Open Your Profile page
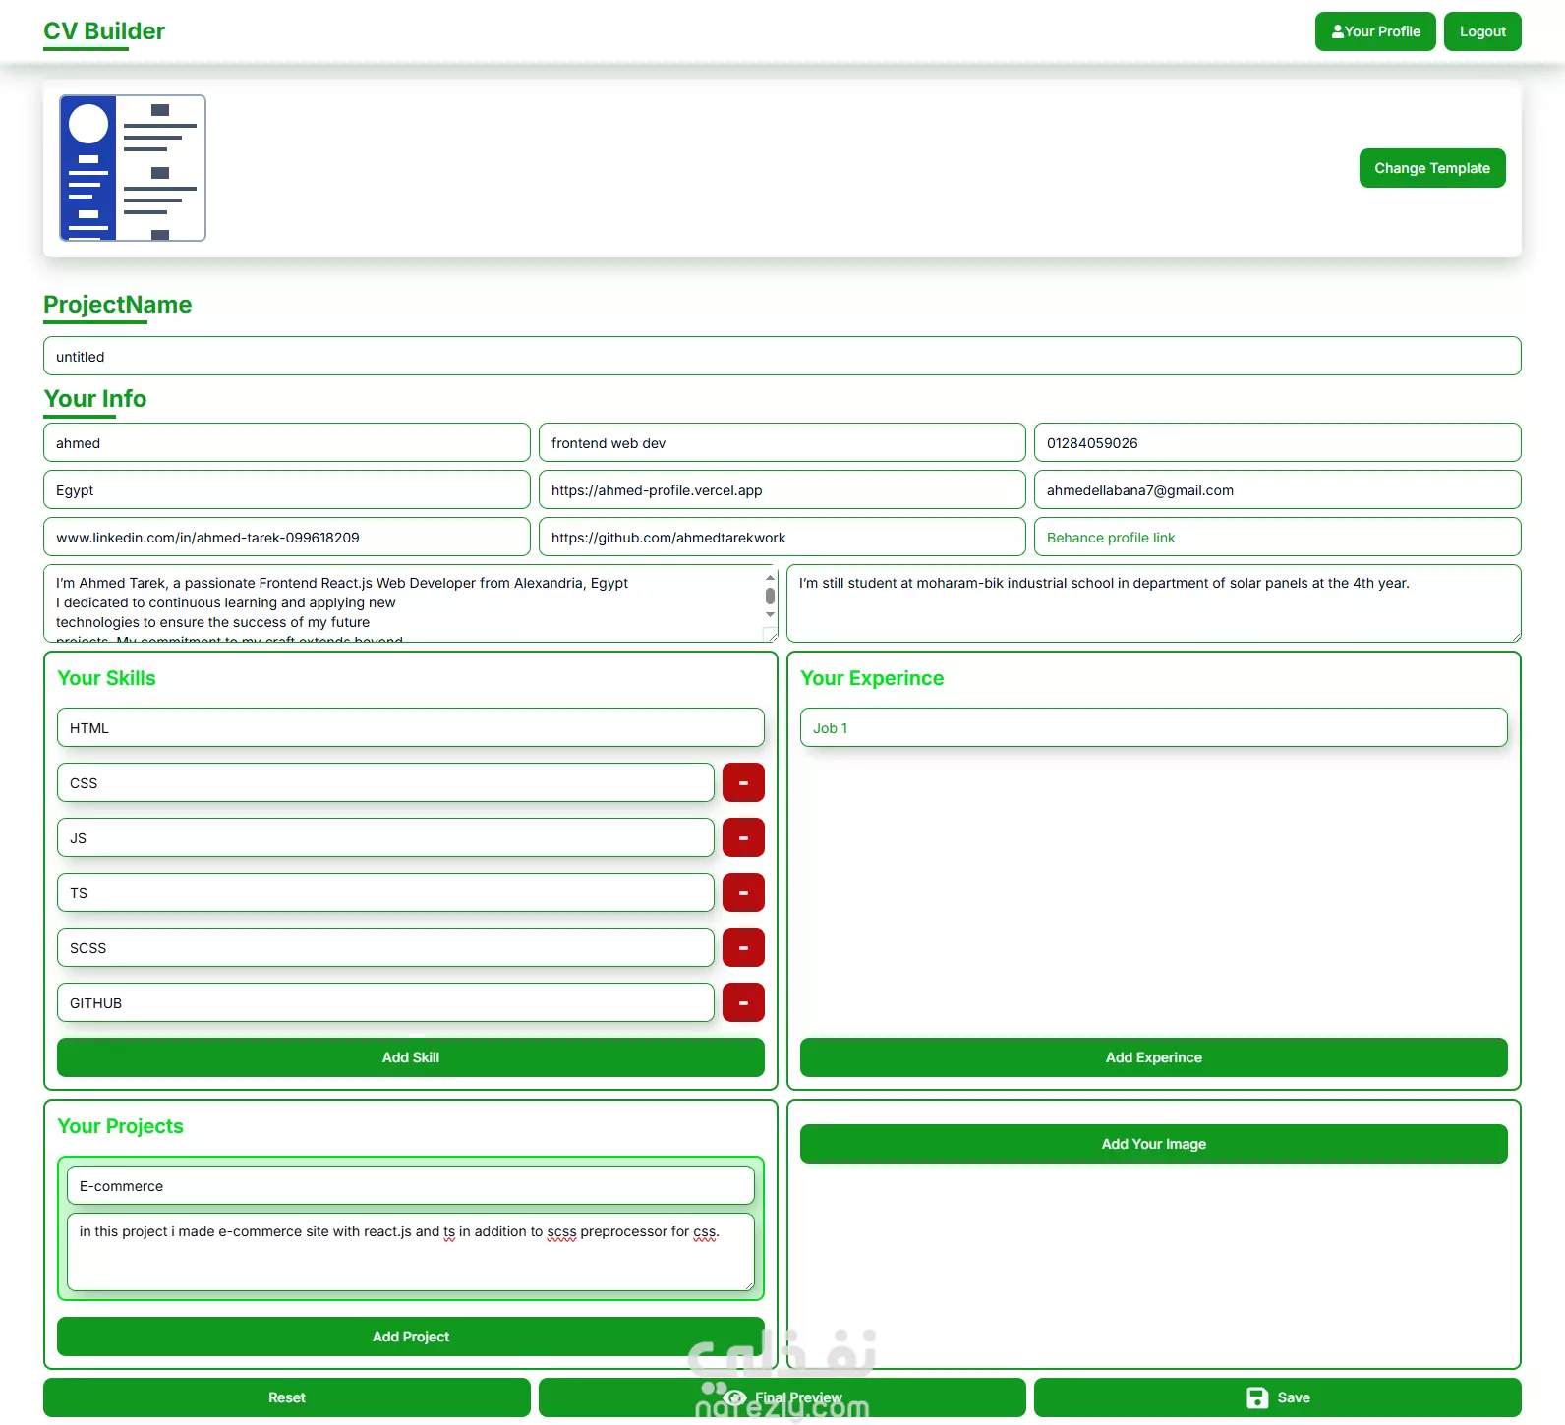Image resolution: width=1565 pixels, height=1425 pixels. click(x=1375, y=31)
